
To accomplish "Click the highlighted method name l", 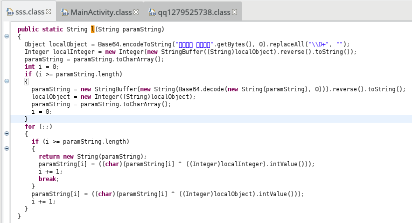I will [x=92, y=29].
